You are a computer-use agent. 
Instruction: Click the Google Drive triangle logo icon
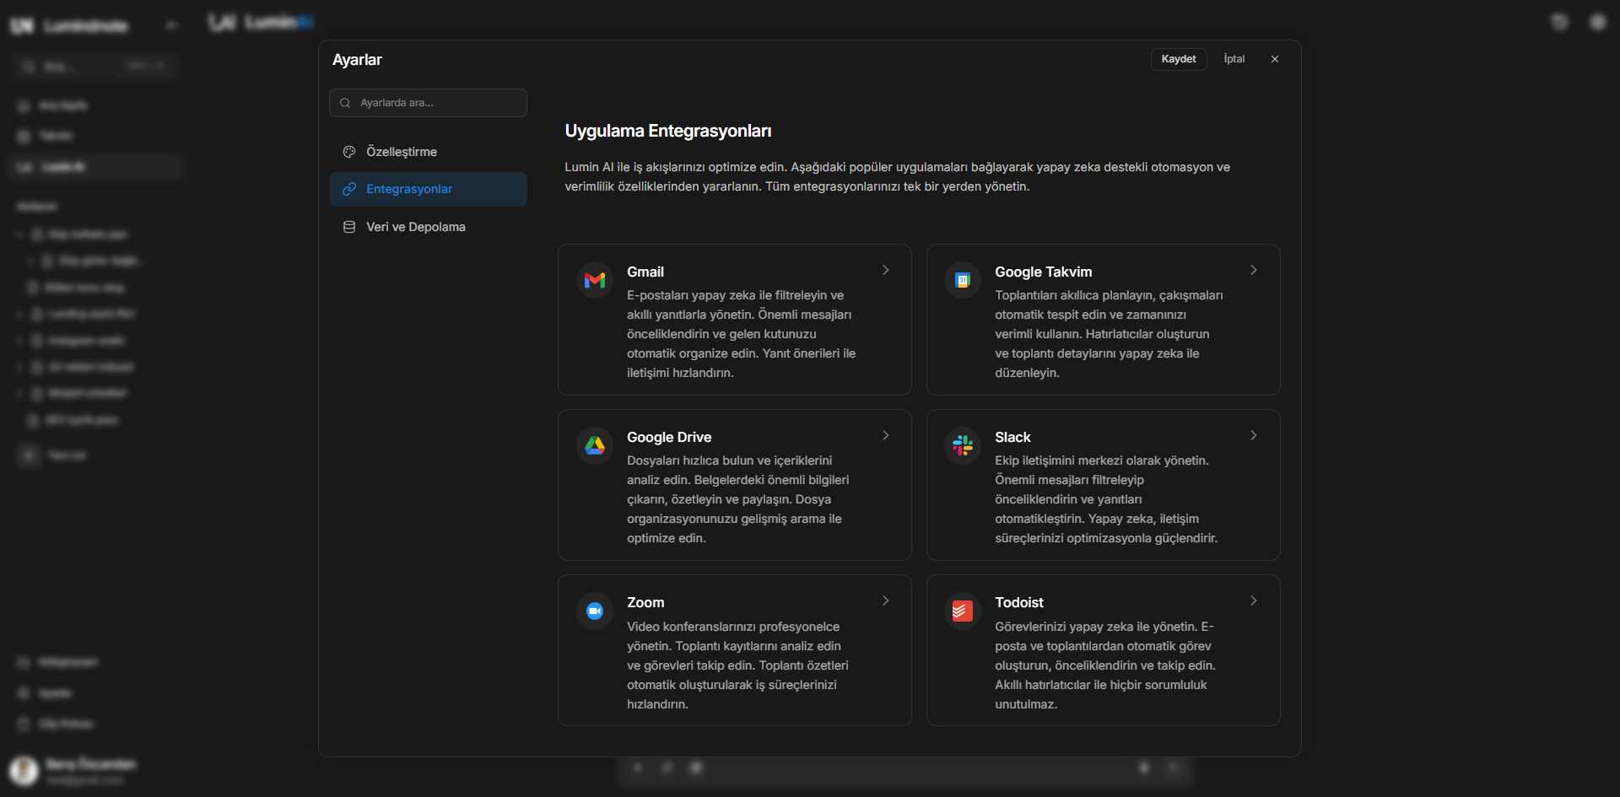click(x=595, y=445)
